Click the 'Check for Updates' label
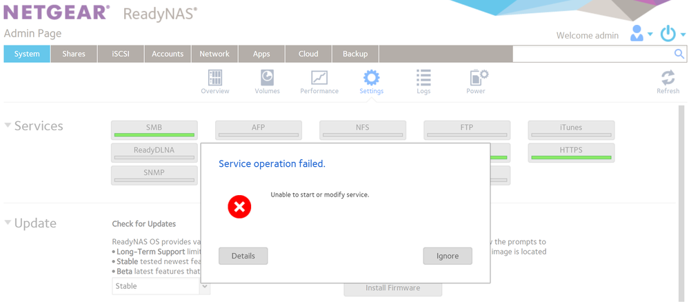 [143, 224]
